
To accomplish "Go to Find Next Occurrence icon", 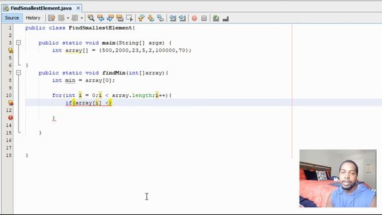I will (x=110, y=18).
